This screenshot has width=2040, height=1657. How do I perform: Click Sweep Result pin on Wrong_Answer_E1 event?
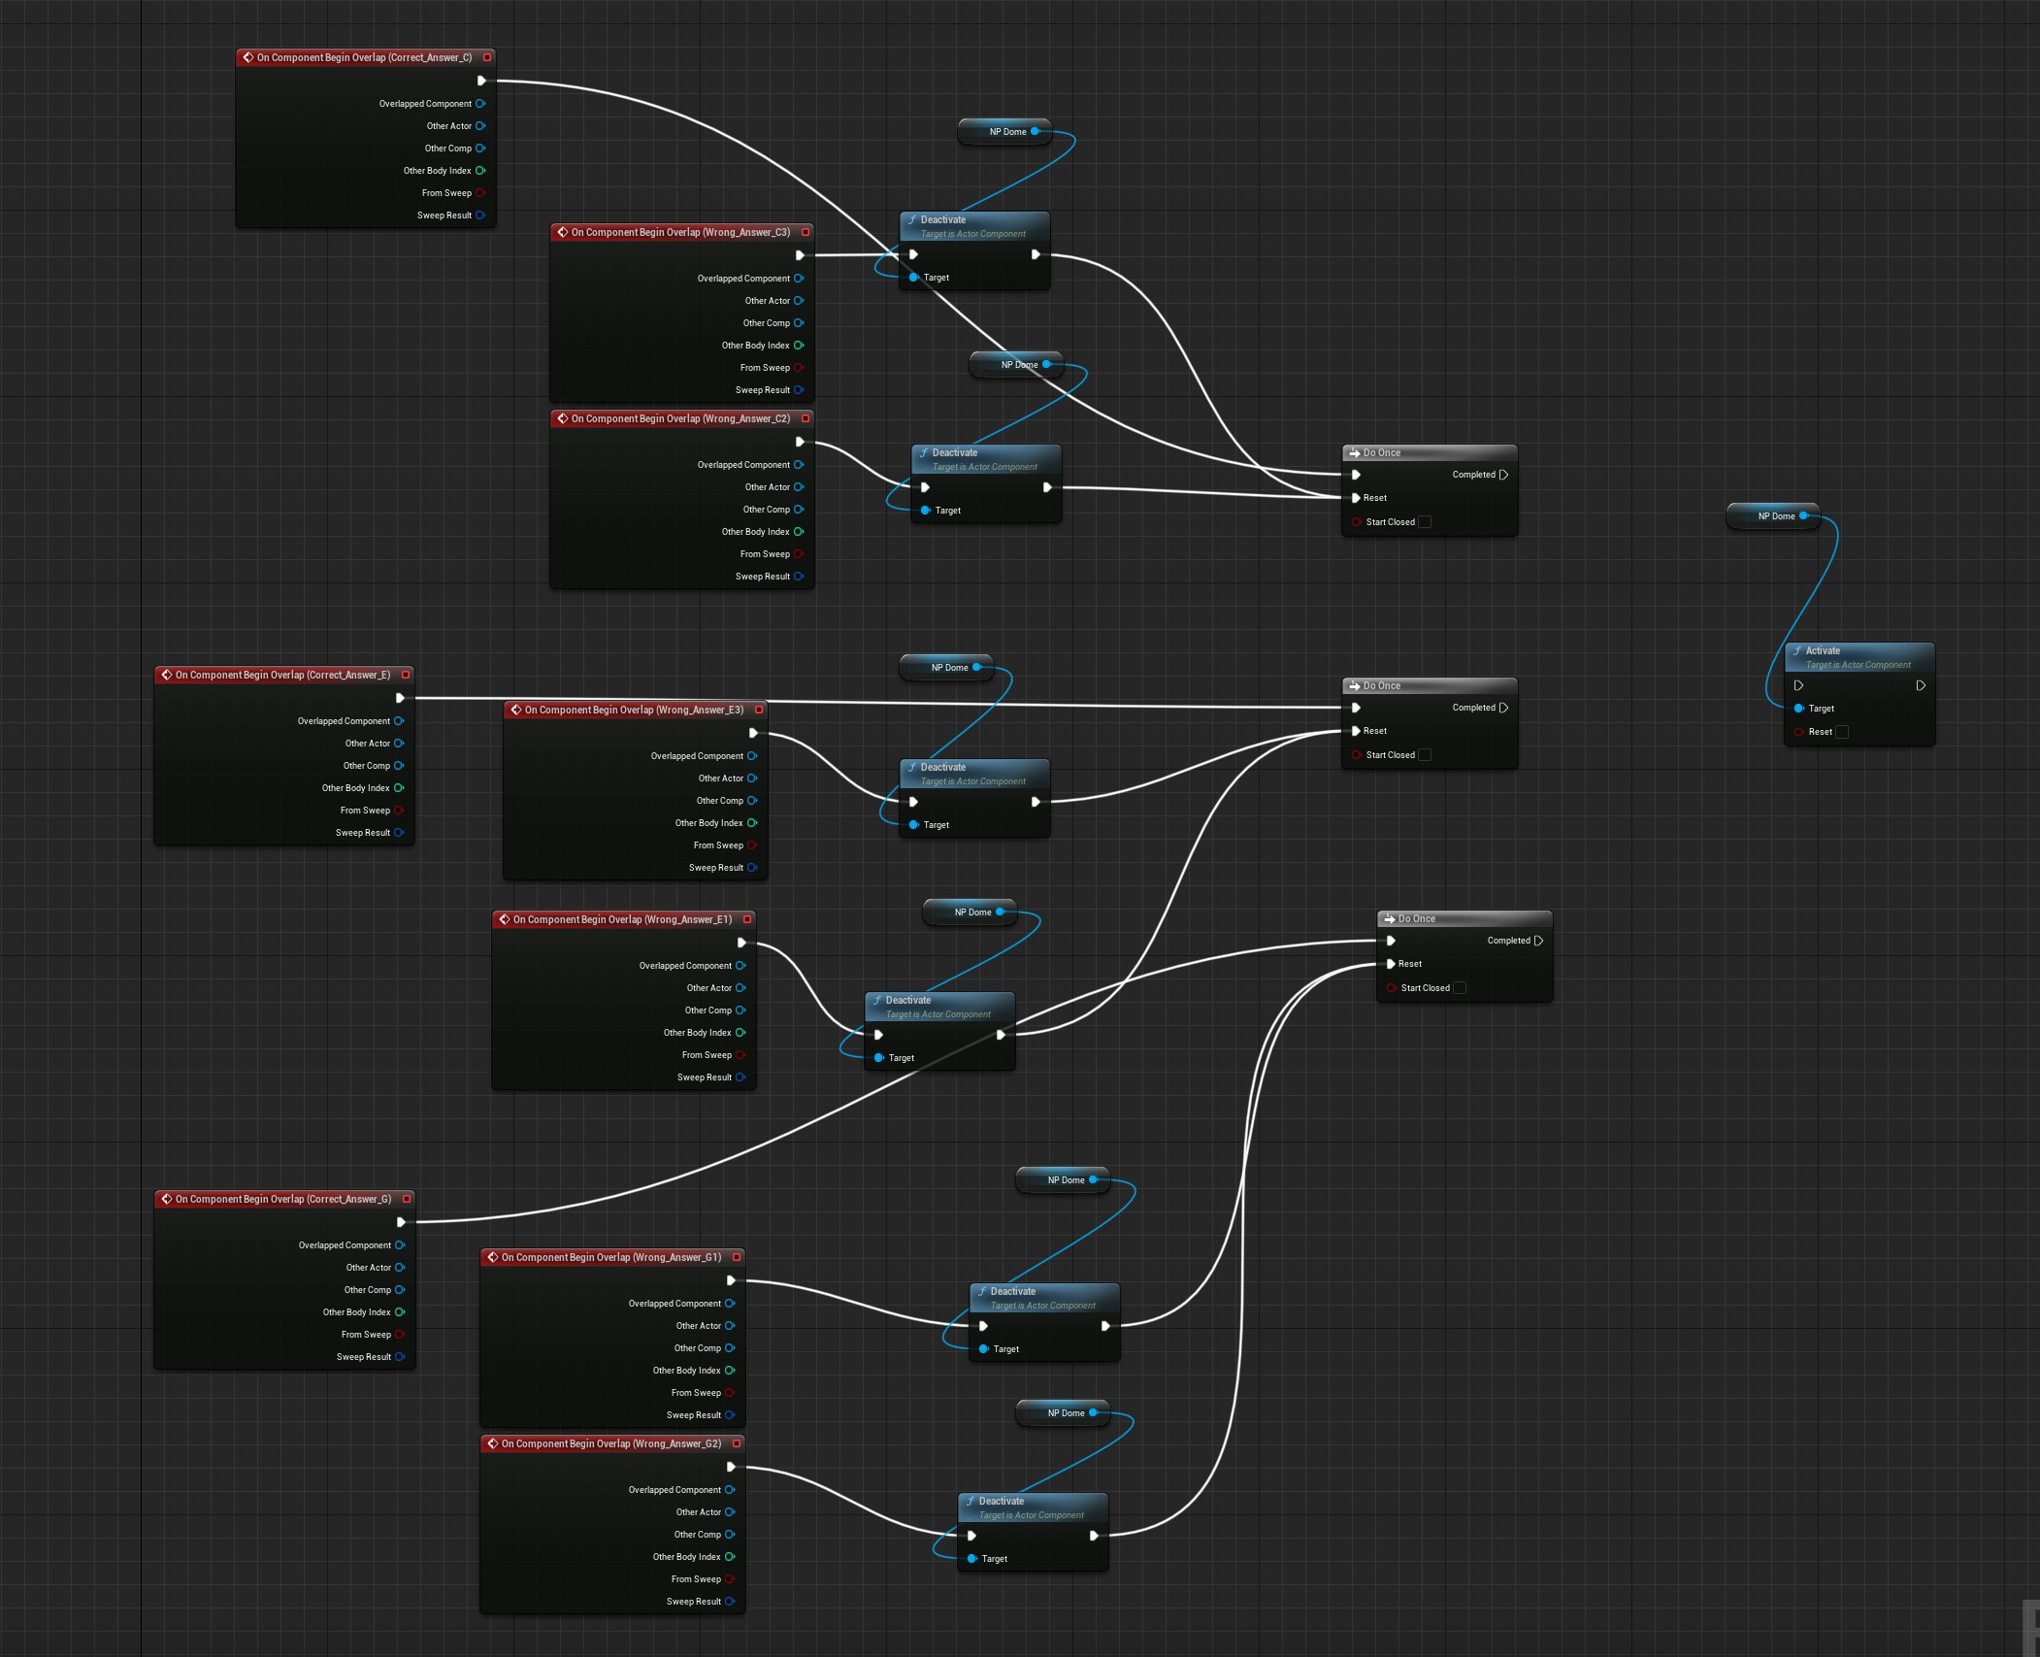click(x=740, y=1077)
